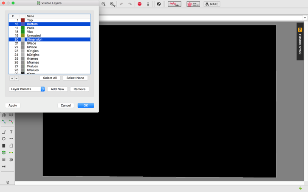The width and height of the screenshot is (308, 192).
Task: Click the Unrouted layer color swatch
Action: (x=23, y=36)
